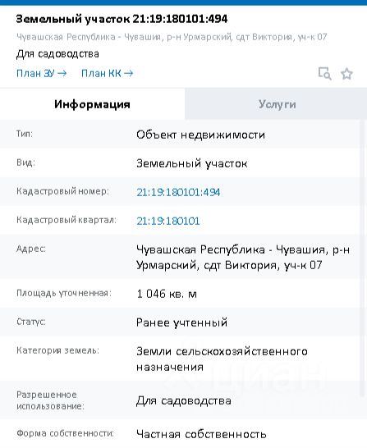Click the Для садоводства text under address
The image size is (367, 448).
(x=57, y=53)
